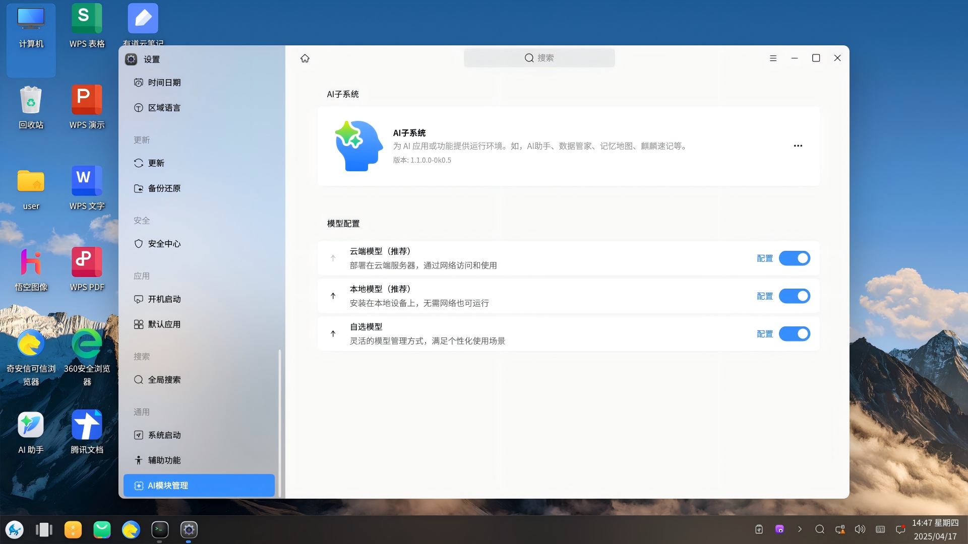The width and height of the screenshot is (968, 544).
Task: Open volume control in system tray
Action: [x=860, y=529]
